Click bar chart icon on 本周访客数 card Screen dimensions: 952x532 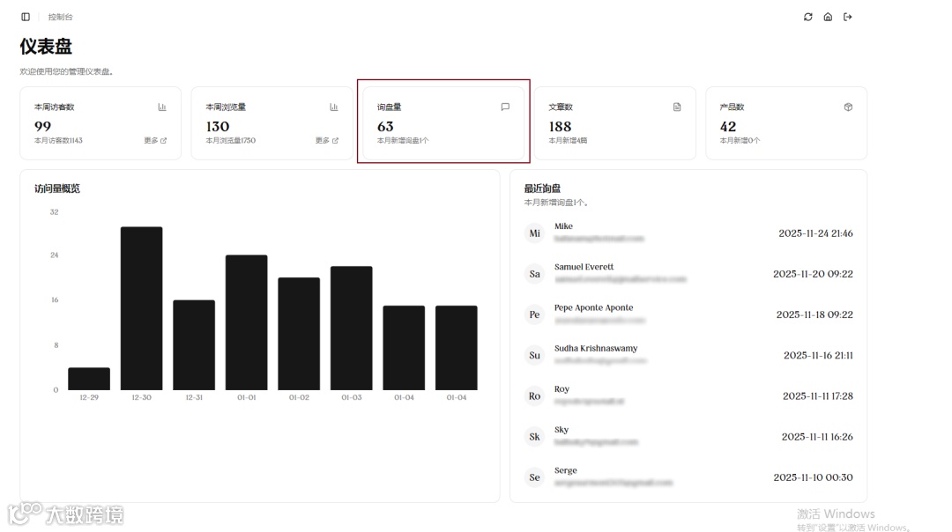(162, 107)
